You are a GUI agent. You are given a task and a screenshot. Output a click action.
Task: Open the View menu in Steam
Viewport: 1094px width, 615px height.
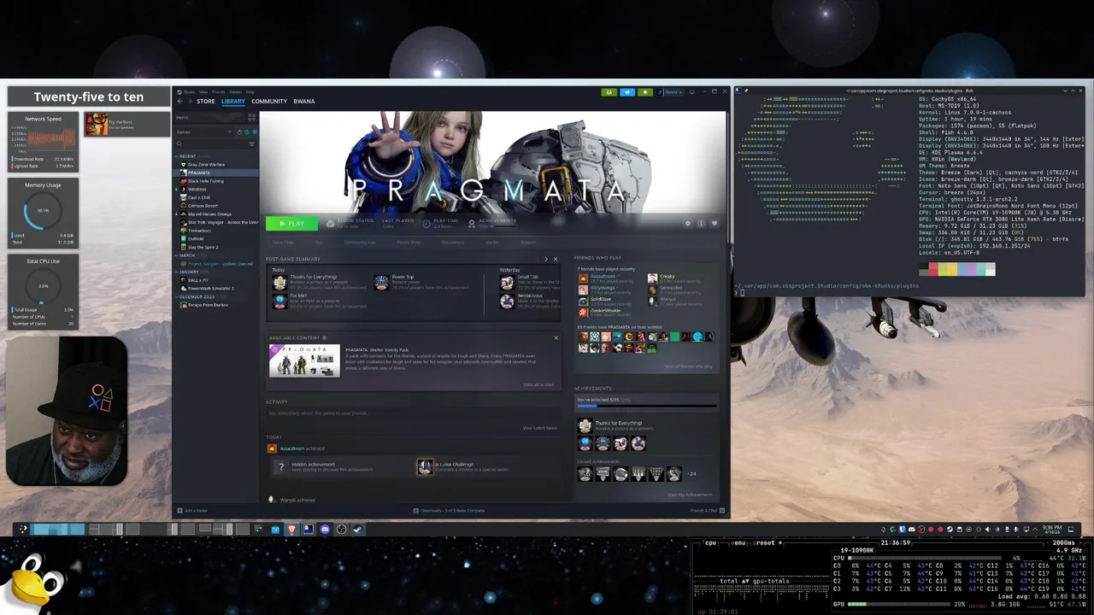point(203,92)
